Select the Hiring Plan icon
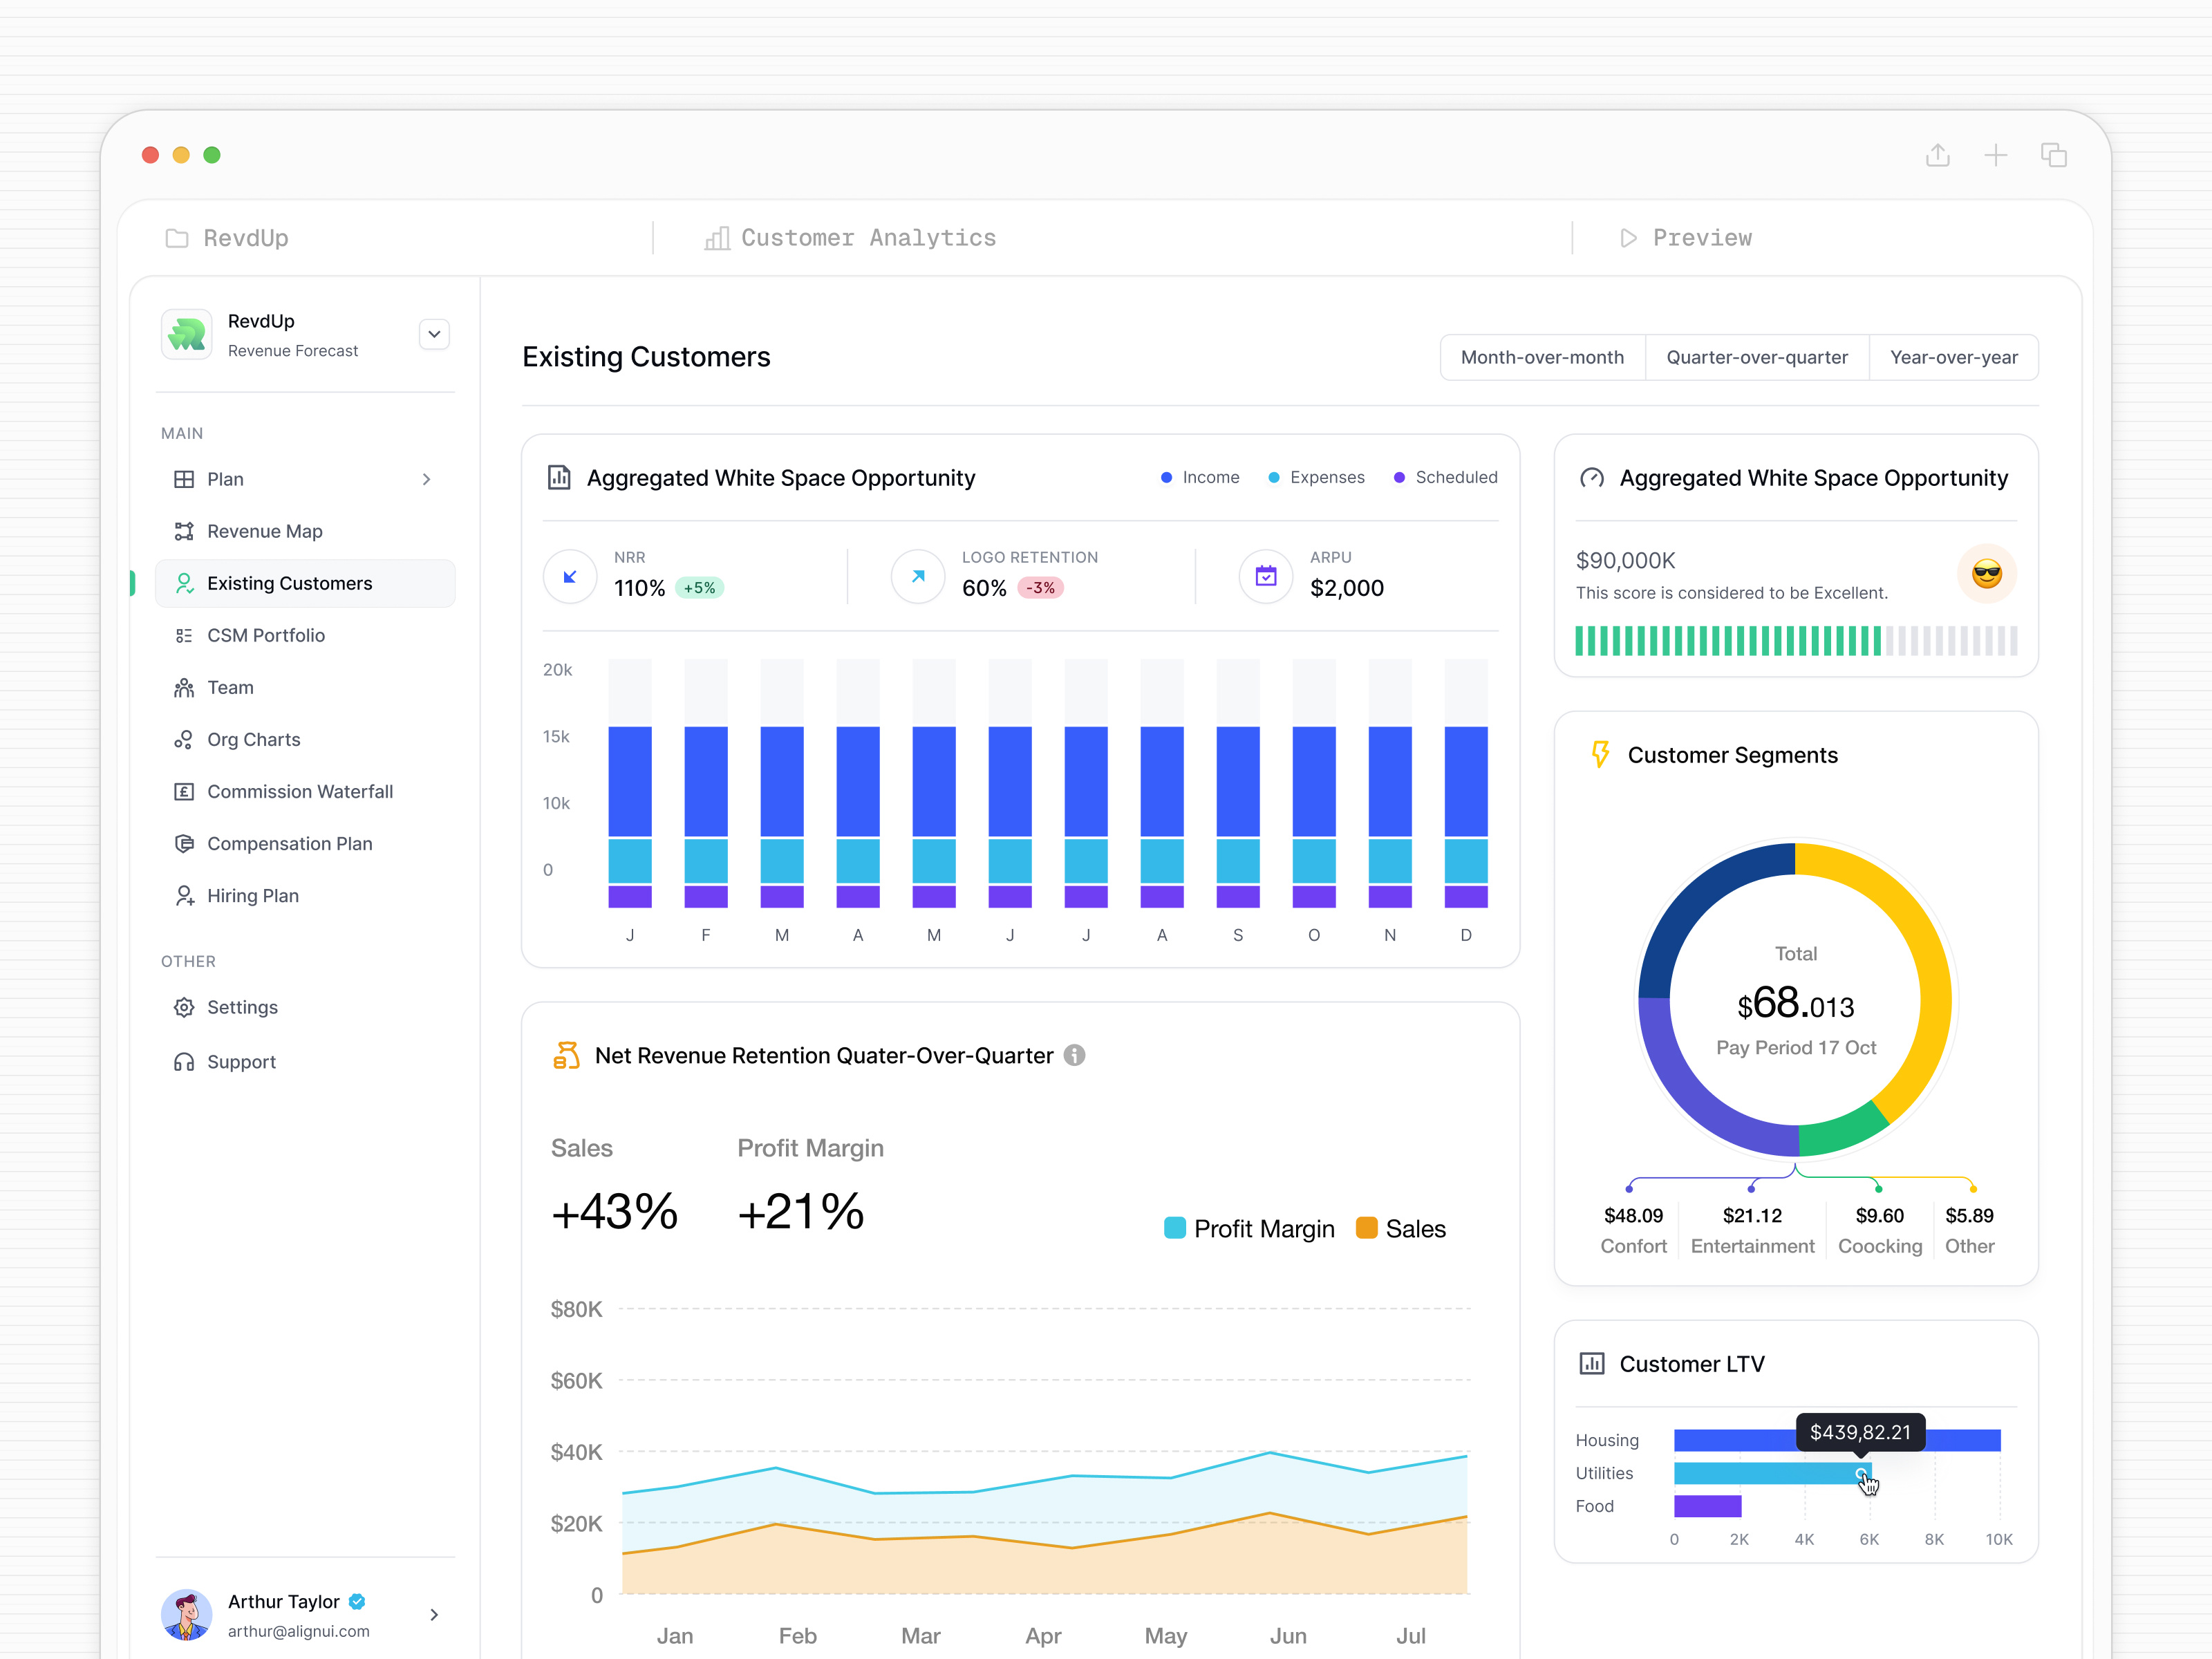 (x=185, y=895)
